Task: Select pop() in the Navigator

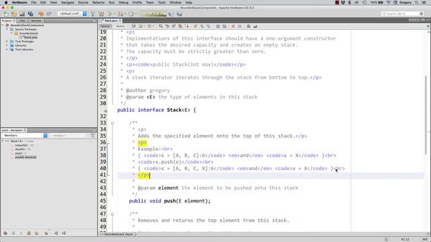Action: (x=18, y=153)
